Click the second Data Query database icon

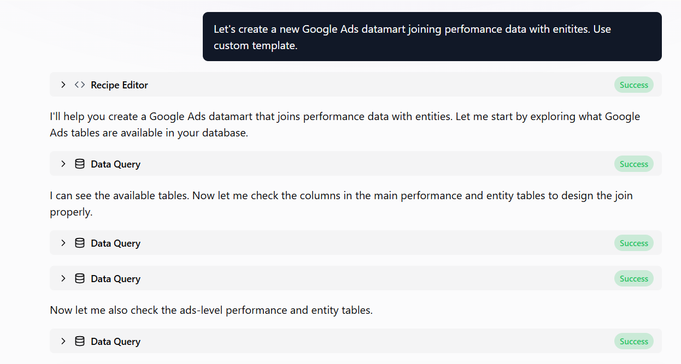(80, 243)
